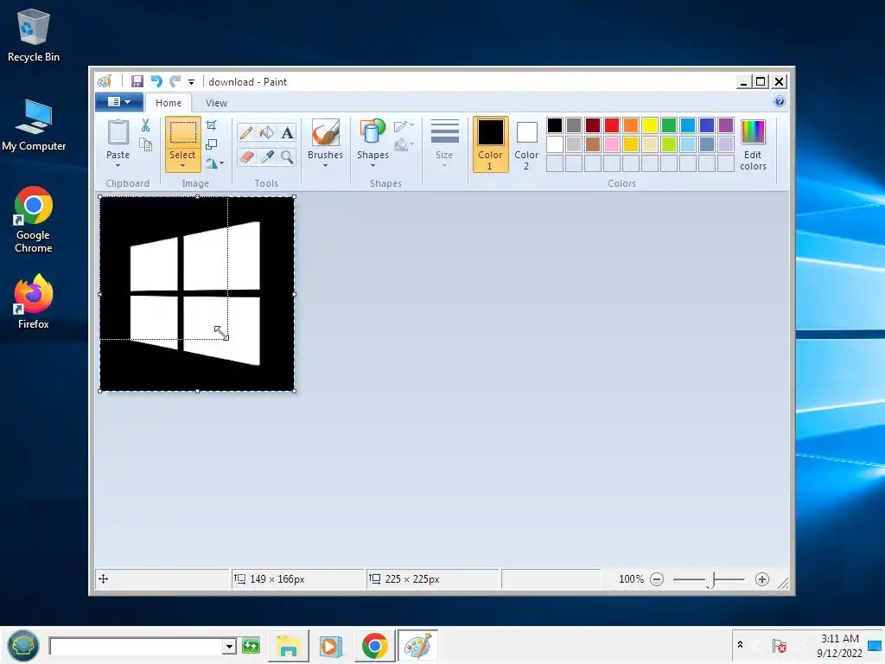Click the Edit colors rainbow icon
This screenshot has width=885, height=664.
point(753,132)
